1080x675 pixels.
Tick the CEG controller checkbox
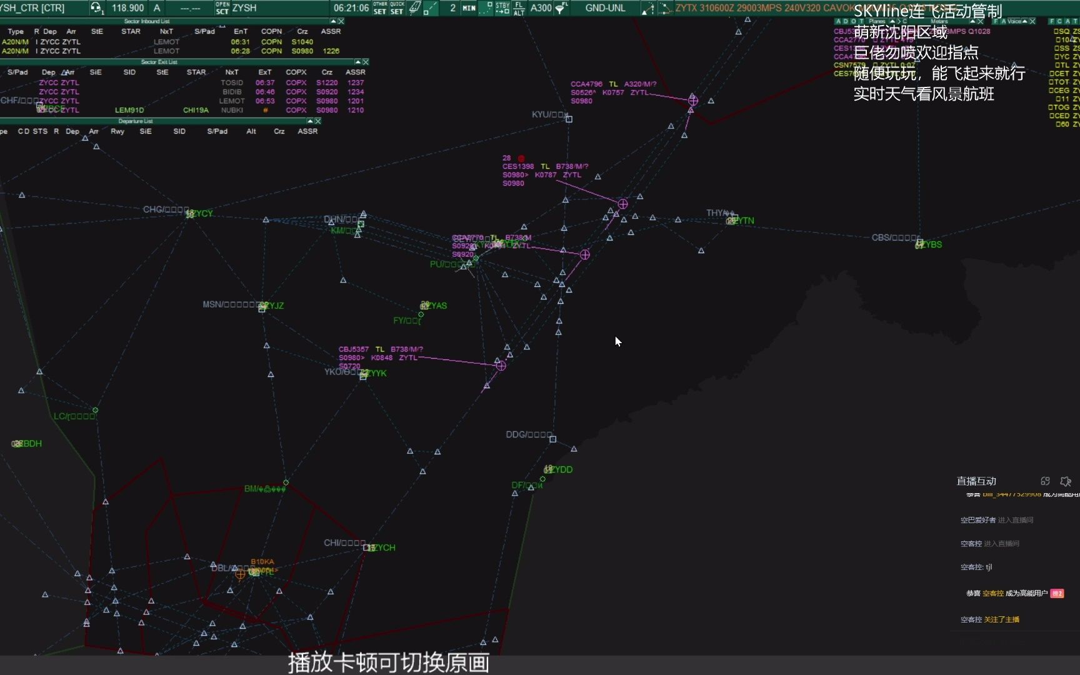click(1051, 91)
